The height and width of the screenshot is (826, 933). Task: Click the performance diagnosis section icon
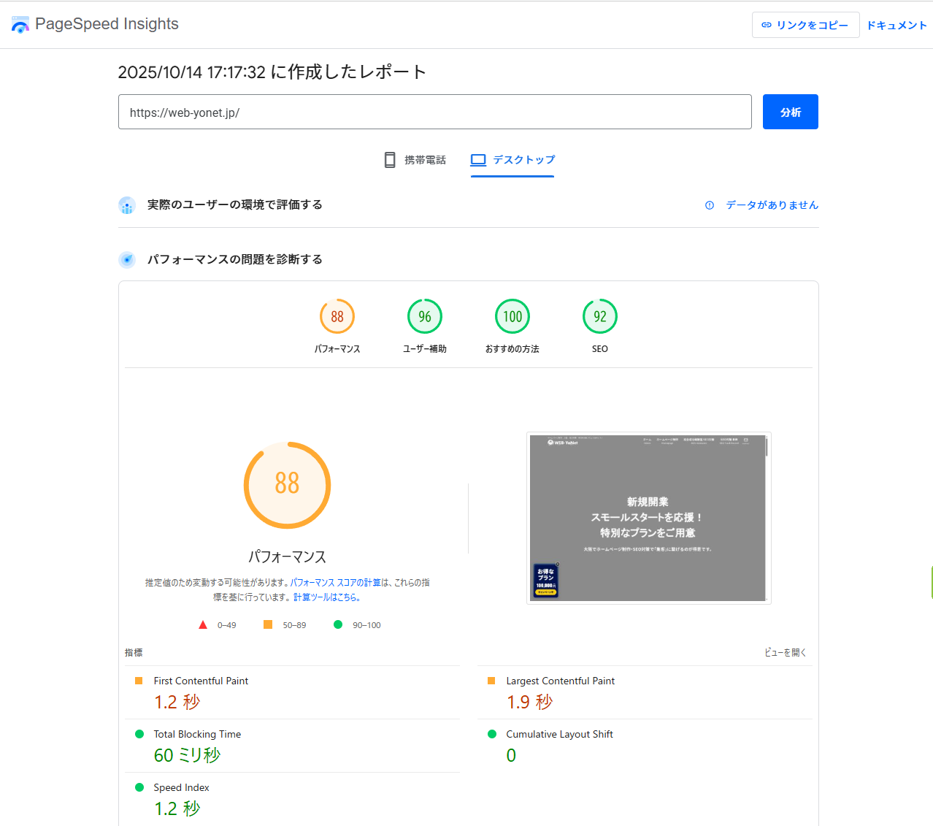[x=127, y=260]
